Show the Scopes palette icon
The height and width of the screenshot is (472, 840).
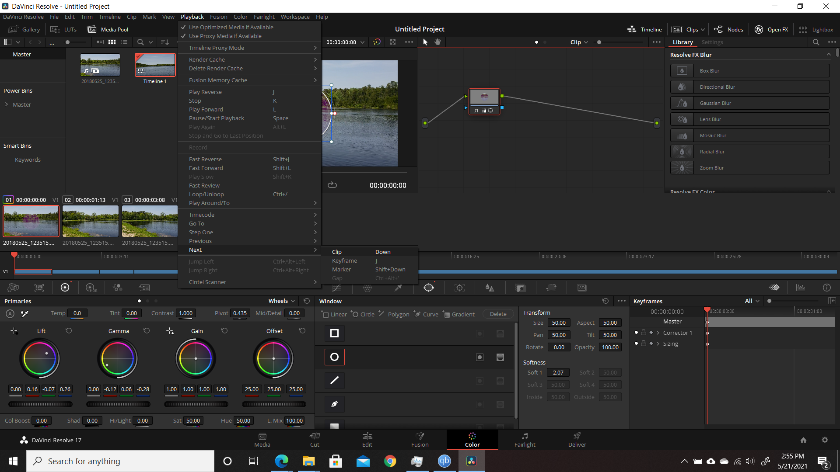pos(801,288)
